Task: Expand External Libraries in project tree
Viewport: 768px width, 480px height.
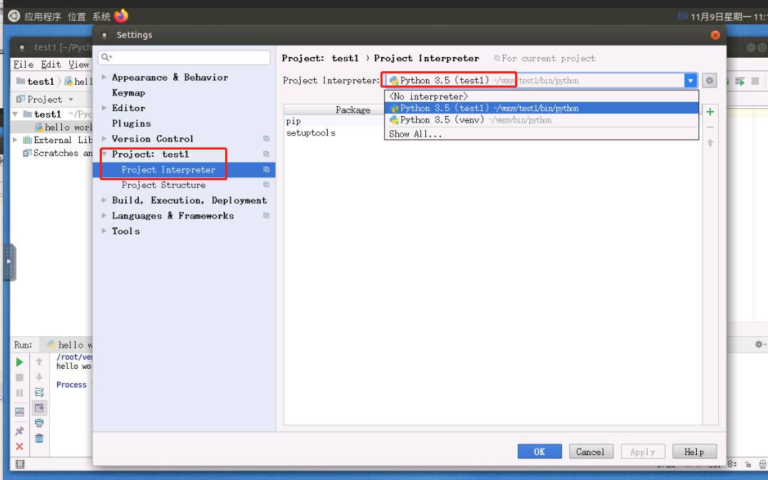Action: click(x=15, y=140)
